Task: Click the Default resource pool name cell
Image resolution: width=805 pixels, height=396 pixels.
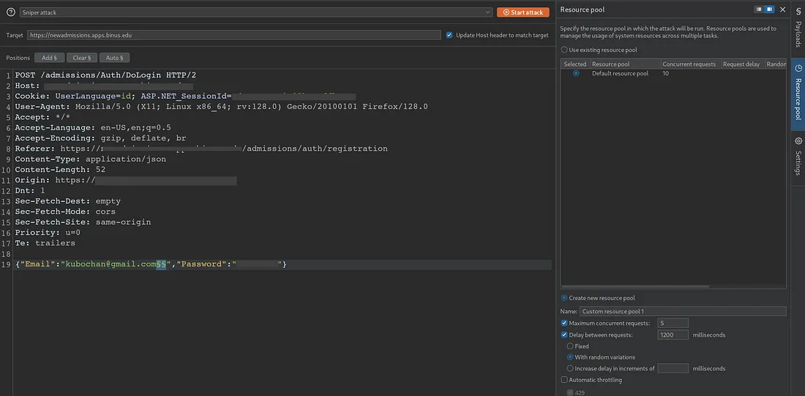Action: pos(620,73)
